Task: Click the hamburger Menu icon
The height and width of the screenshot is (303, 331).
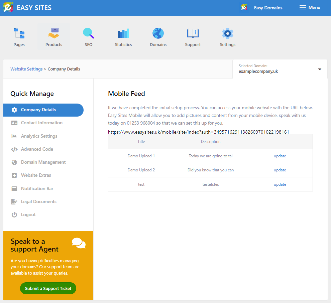Action: click(x=303, y=8)
